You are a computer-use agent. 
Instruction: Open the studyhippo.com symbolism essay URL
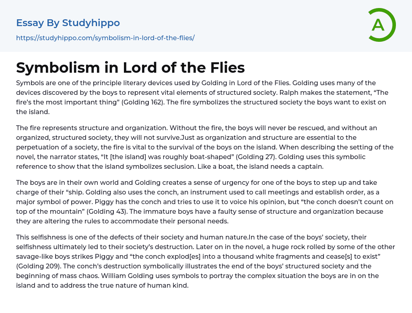pyautogui.click(x=105, y=38)
